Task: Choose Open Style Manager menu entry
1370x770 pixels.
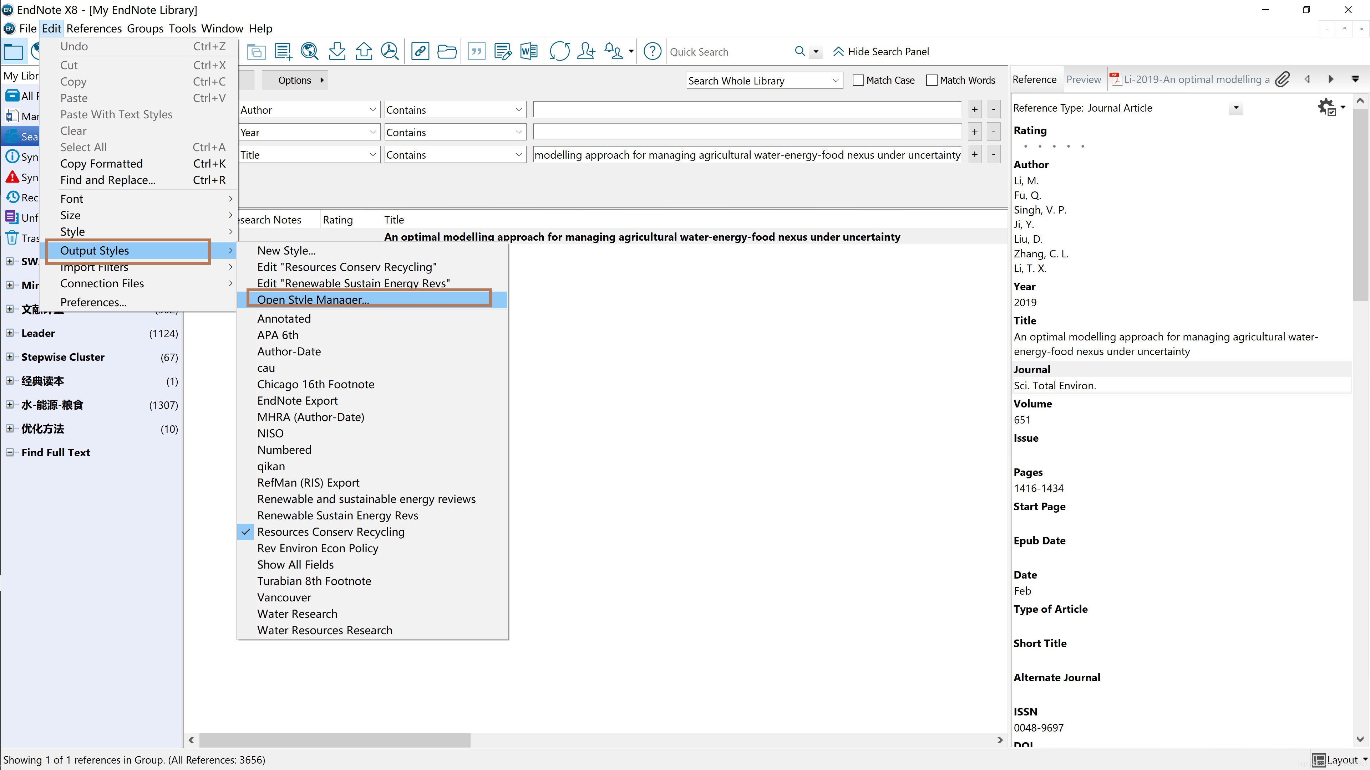Action: pyautogui.click(x=313, y=299)
